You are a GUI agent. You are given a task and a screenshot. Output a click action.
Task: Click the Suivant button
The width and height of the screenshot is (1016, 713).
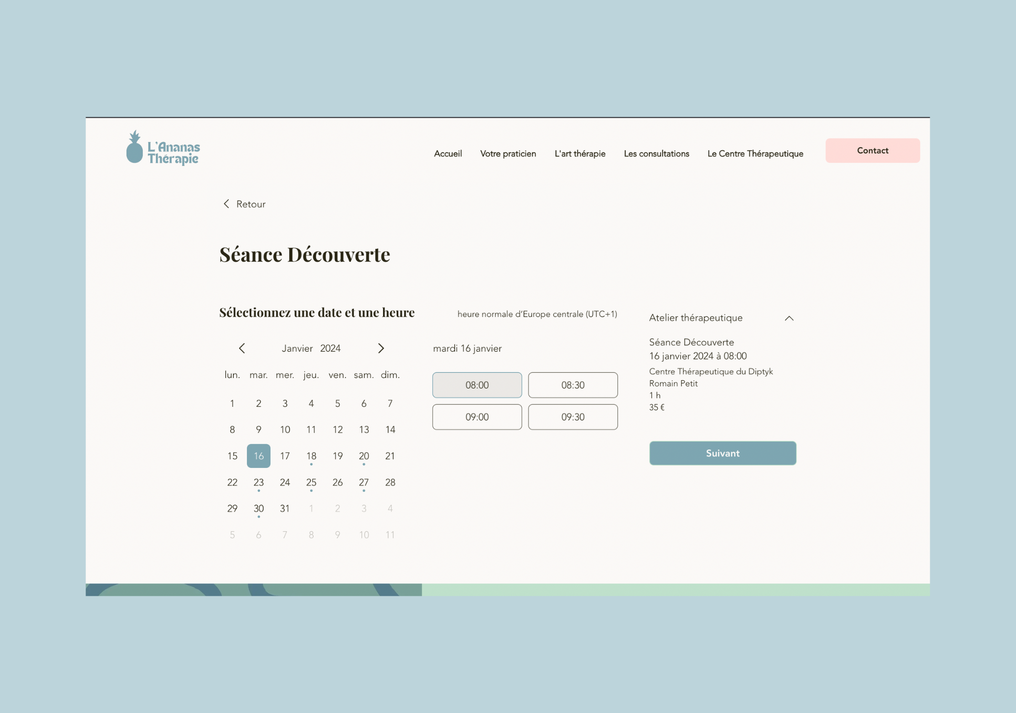(x=722, y=453)
